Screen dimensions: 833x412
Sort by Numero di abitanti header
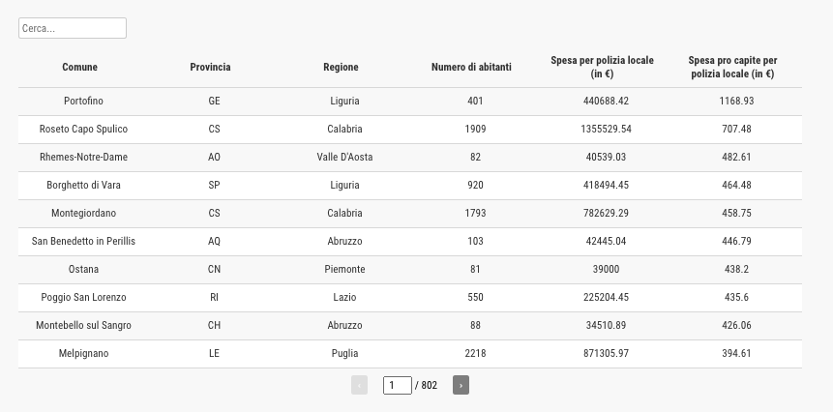(472, 67)
